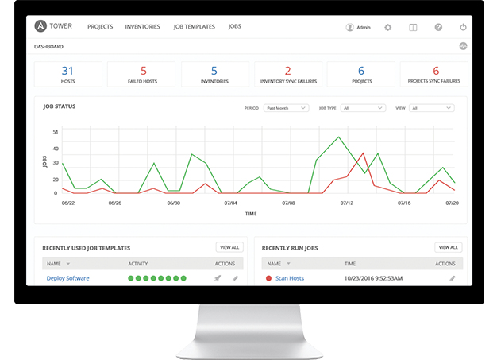Expand the Period dropdown showing Past Month
497x360 pixels.
(x=287, y=107)
